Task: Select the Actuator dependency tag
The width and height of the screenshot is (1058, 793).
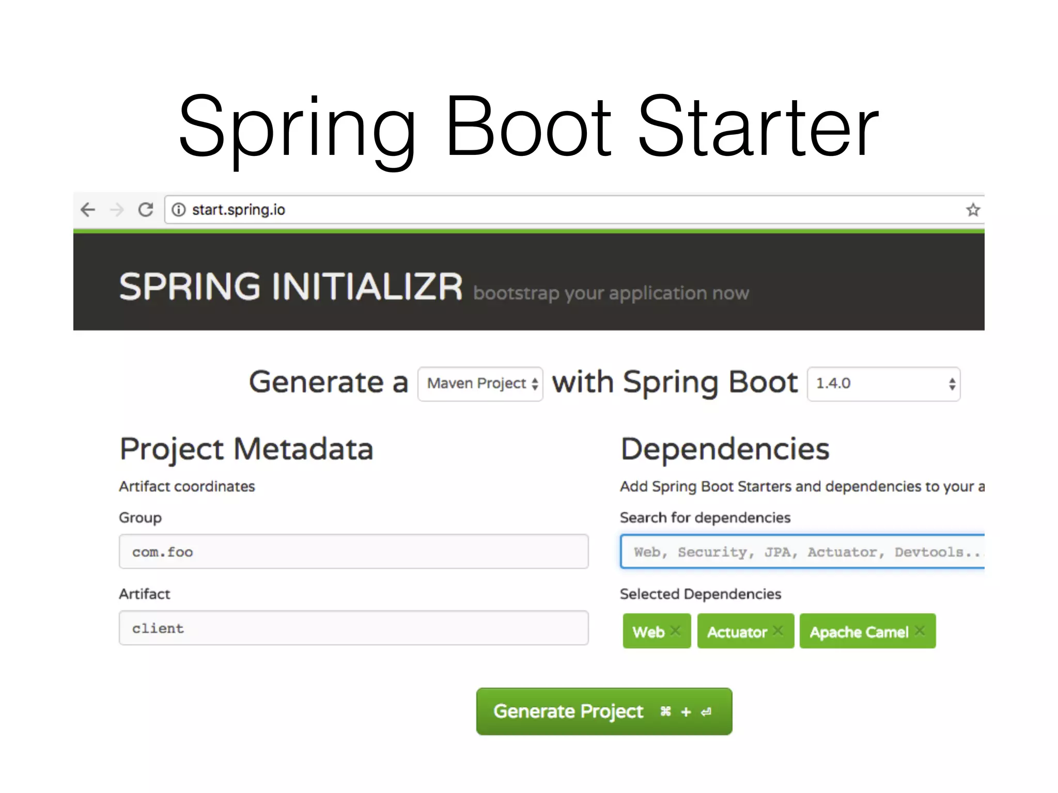Action: click(x=737, y=632)
